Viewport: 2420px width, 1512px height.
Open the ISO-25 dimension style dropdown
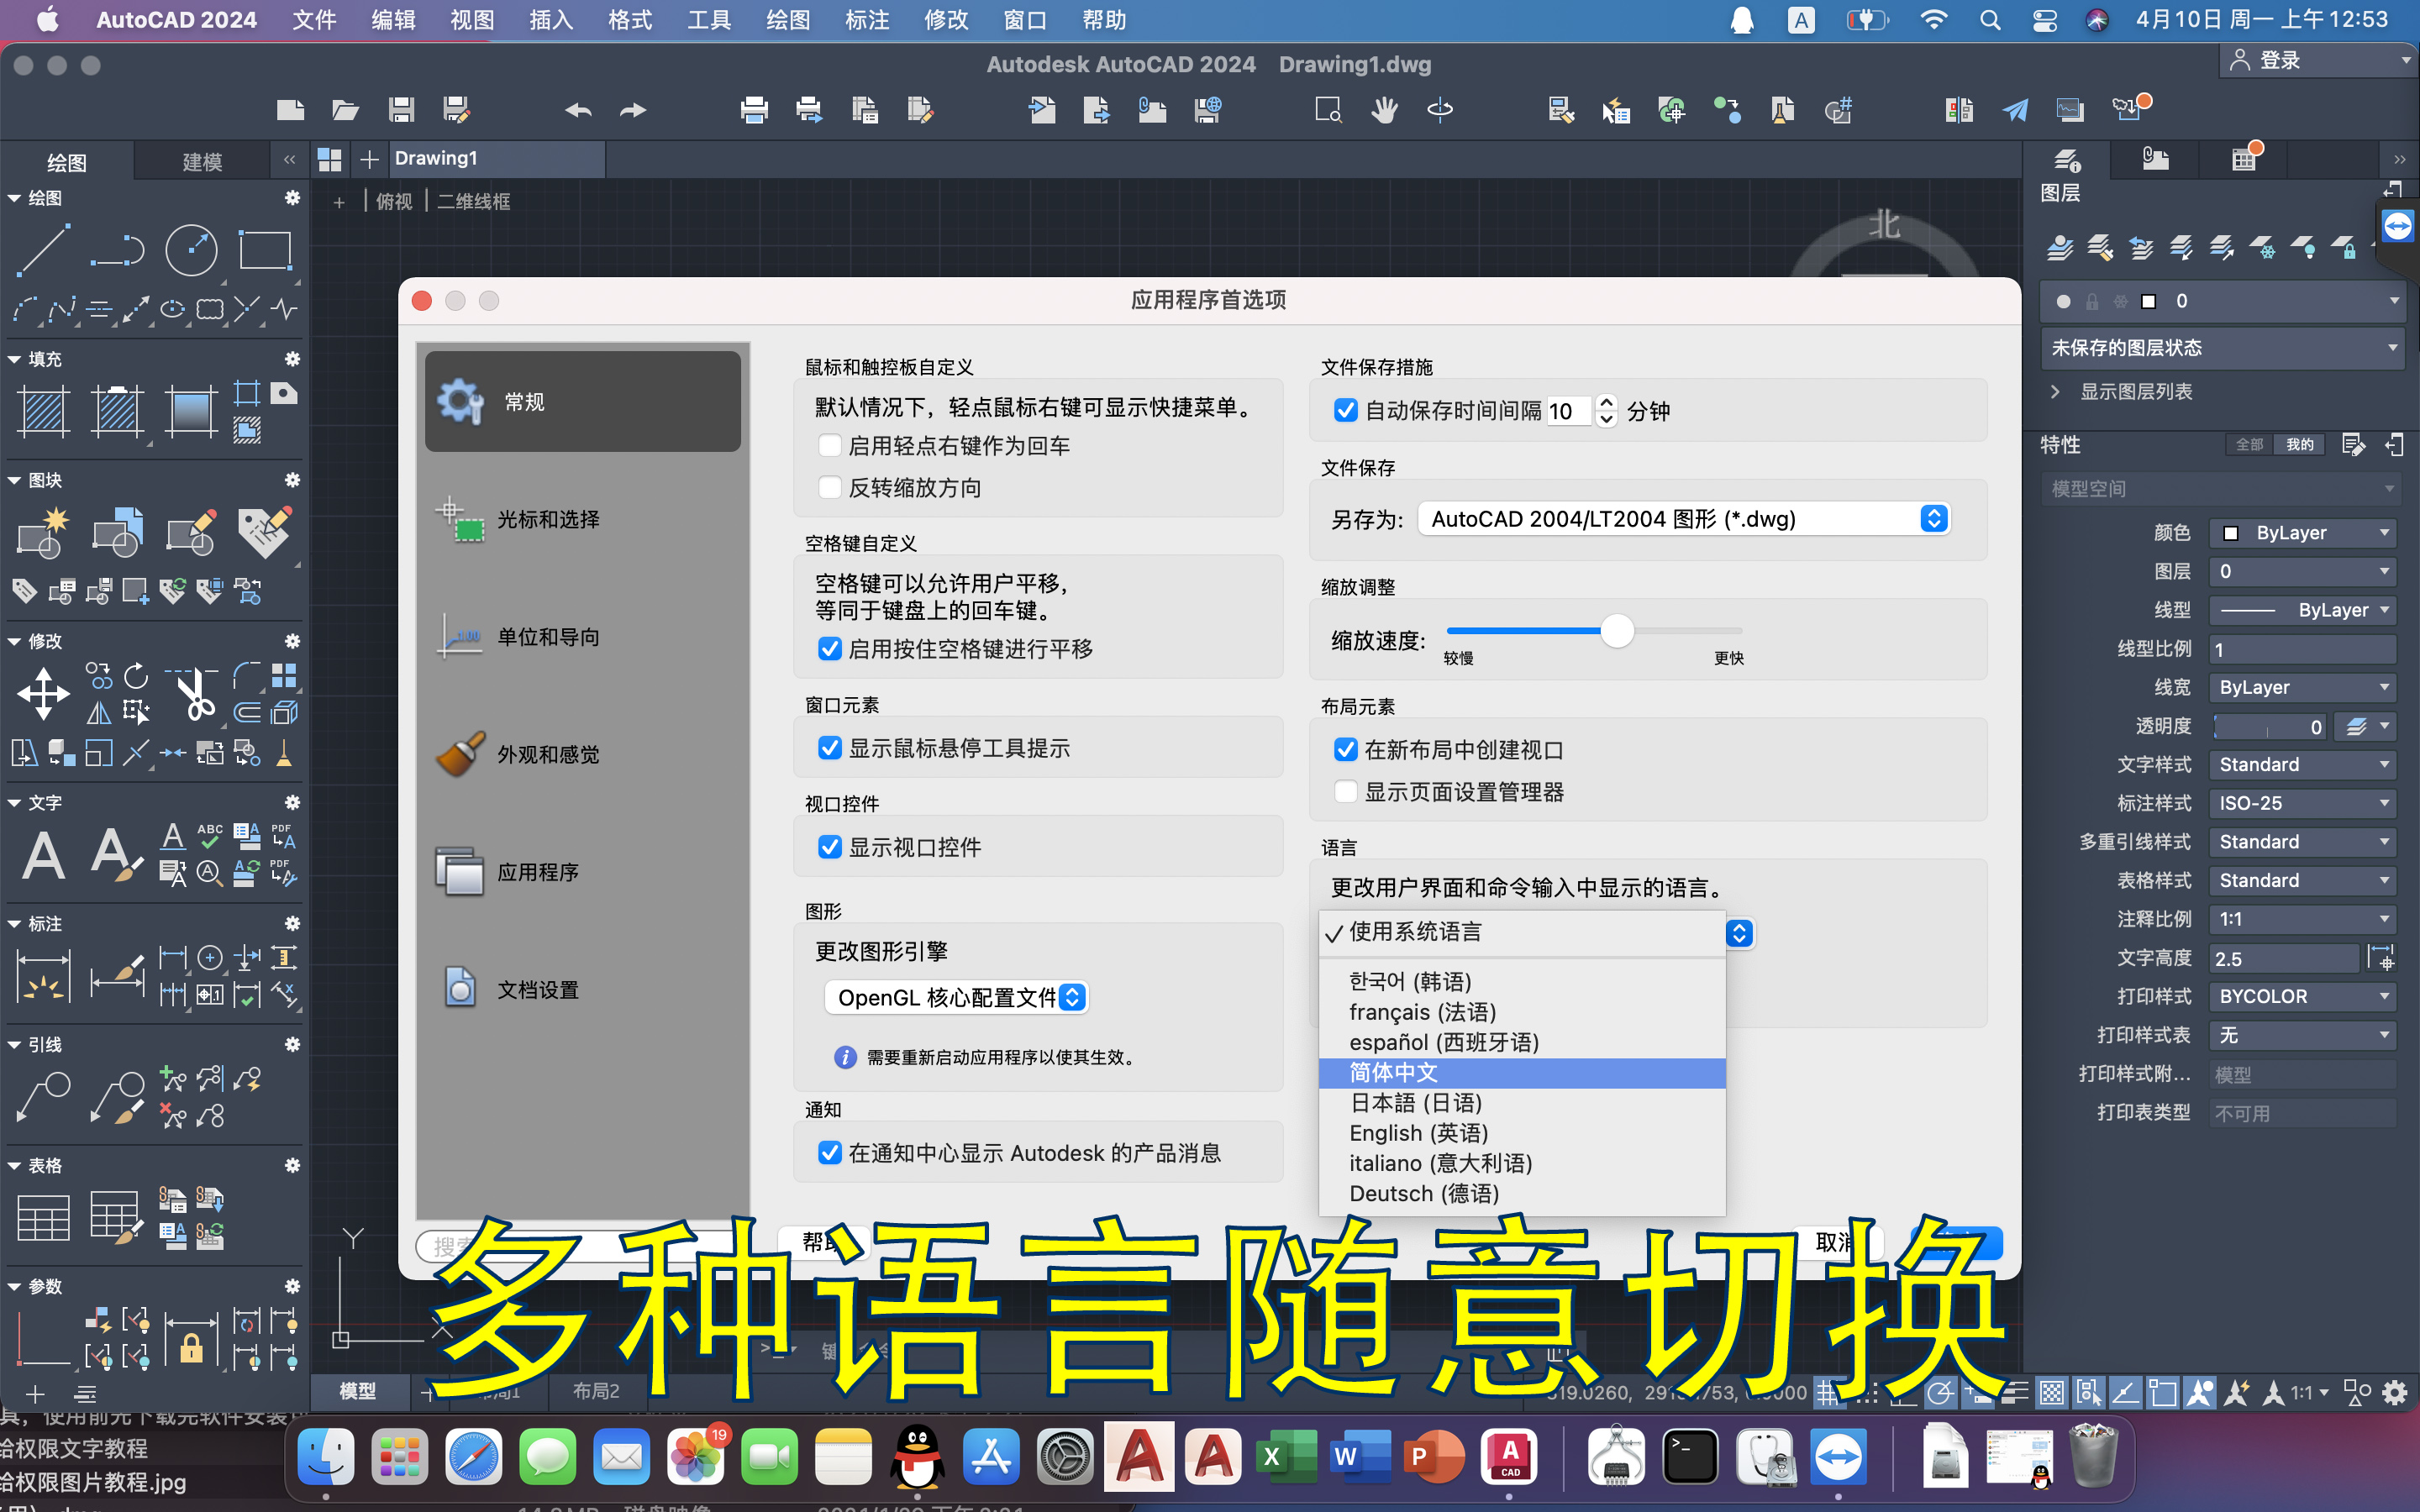(2302, 803)
